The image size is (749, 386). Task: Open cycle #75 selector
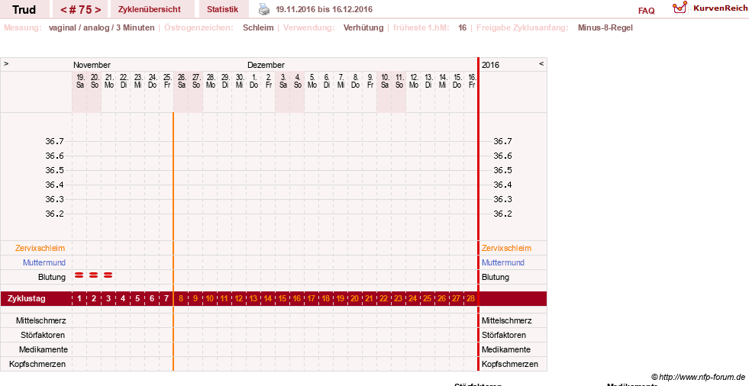coord(80,10)
